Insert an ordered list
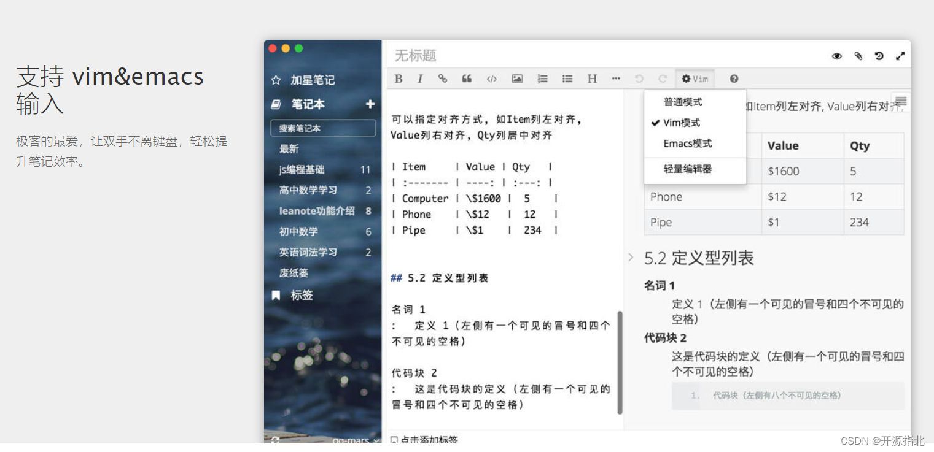The image size is (934, 452). 542,79
